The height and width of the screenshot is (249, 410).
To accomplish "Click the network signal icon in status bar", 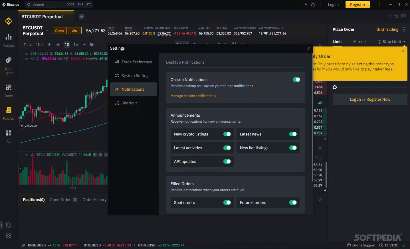I will pos(403,245).
